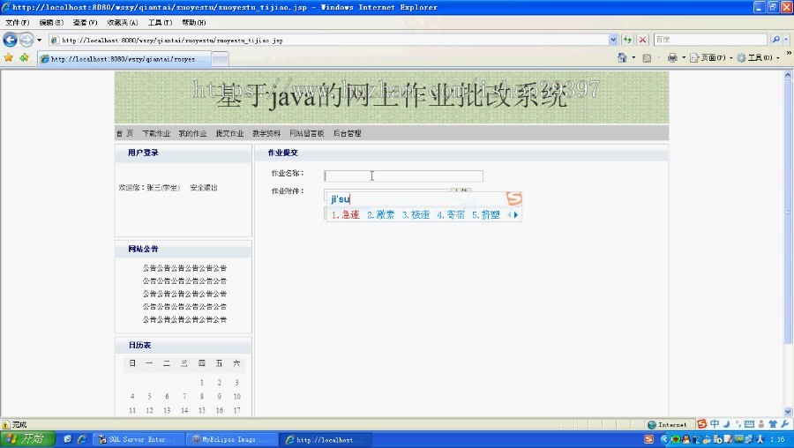
Task: Click the 安全退出 logout link
Action: [204, 188]
